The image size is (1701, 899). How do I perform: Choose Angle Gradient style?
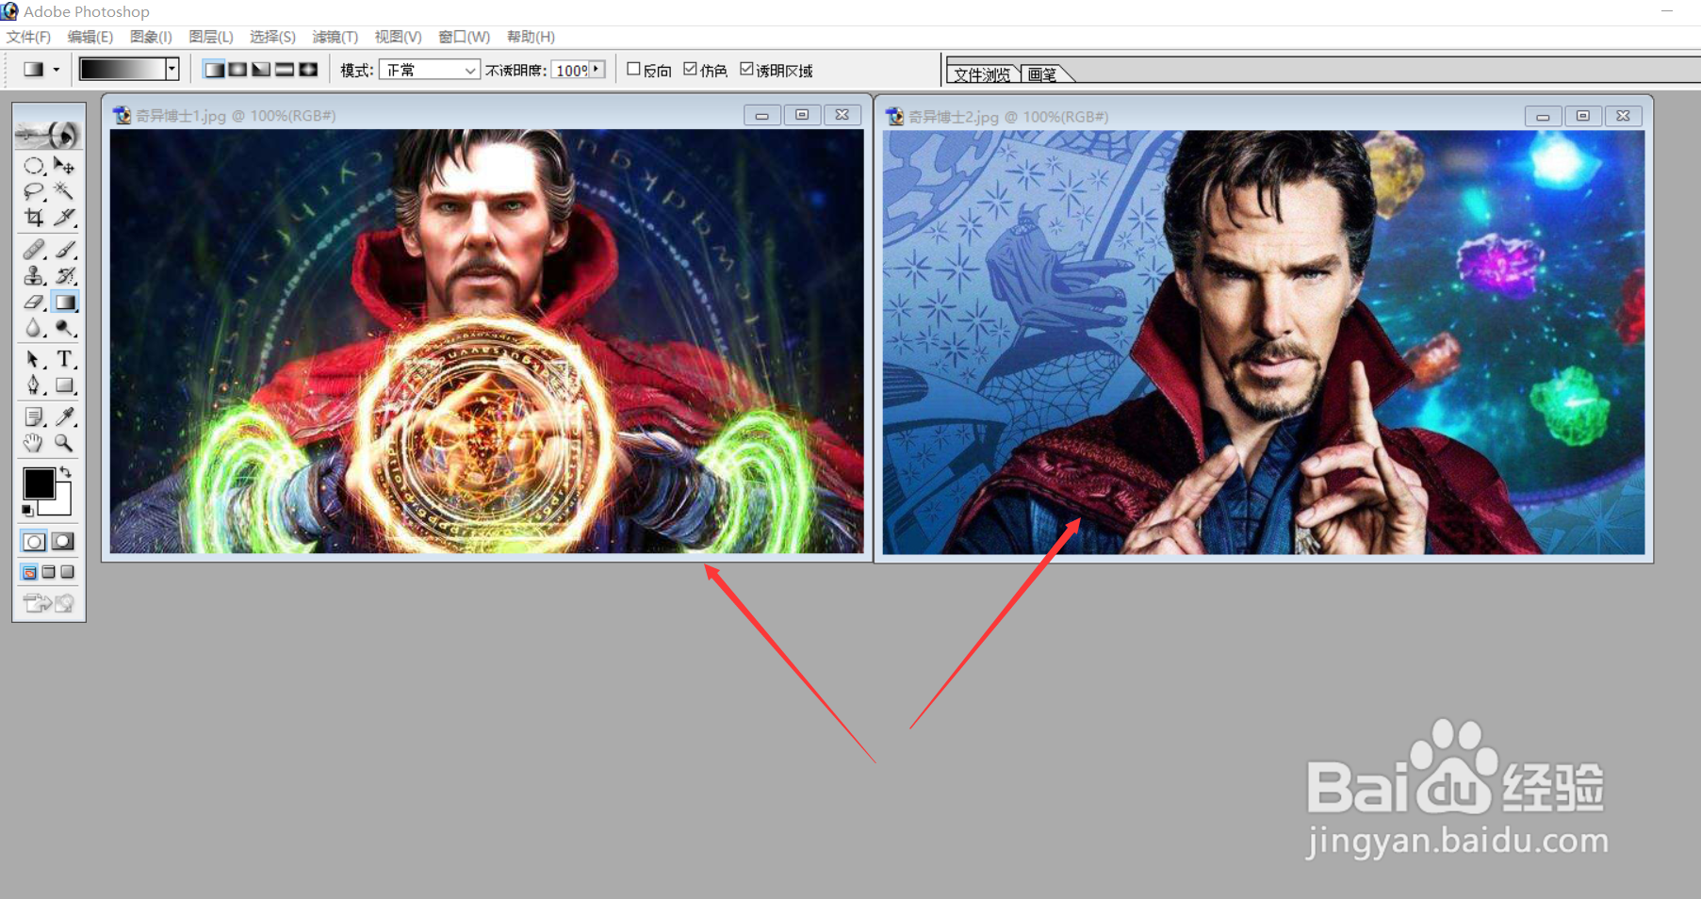261,70
